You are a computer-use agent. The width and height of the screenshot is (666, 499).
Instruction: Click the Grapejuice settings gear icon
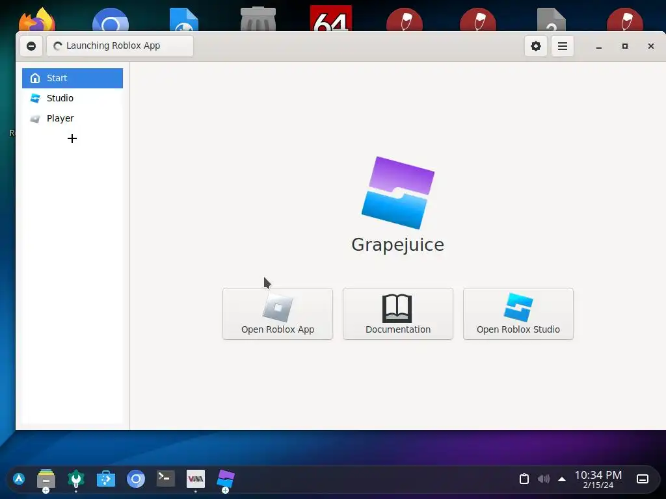pos(536,46)
